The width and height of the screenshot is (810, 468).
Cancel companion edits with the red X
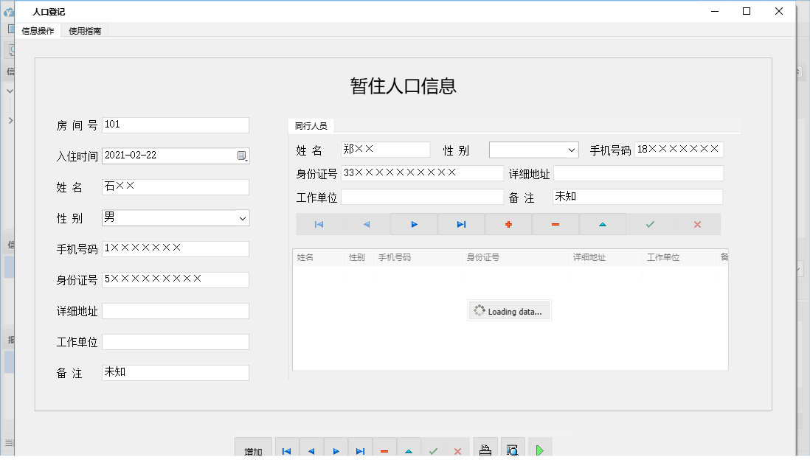tap(697, 224)
